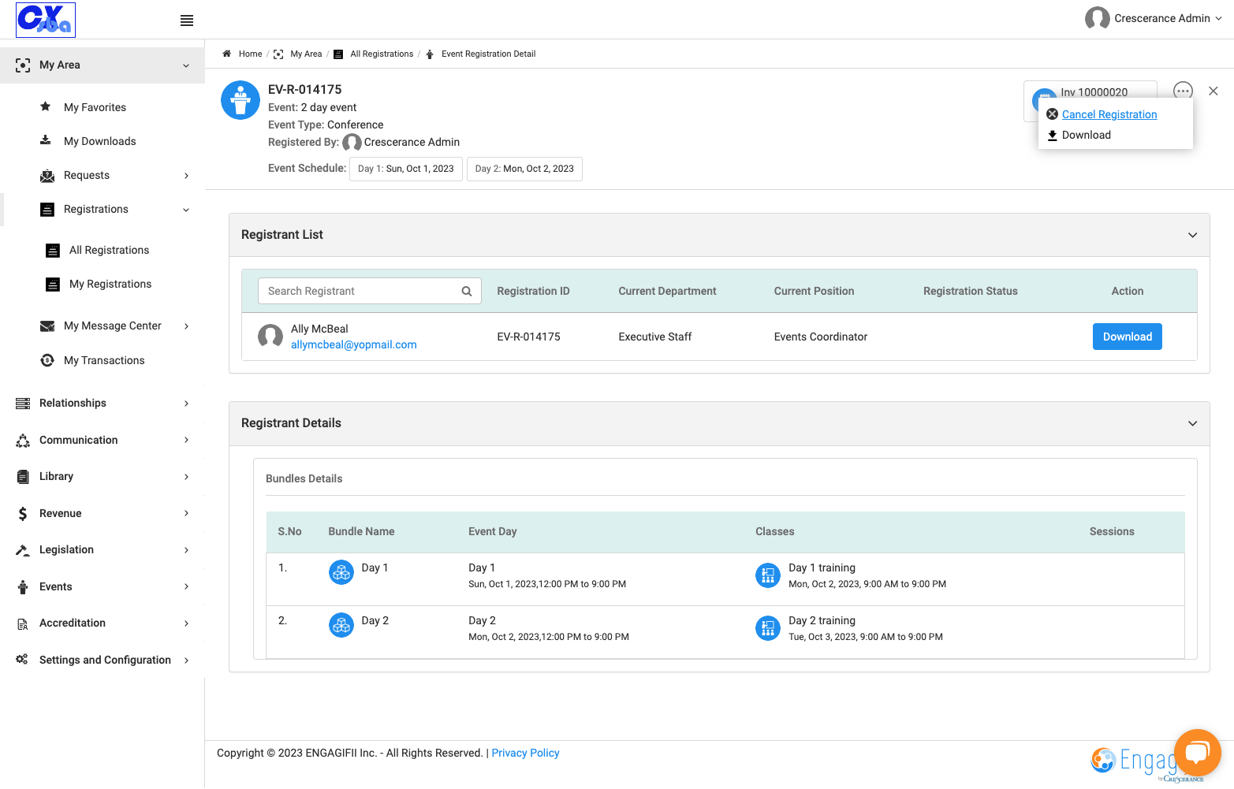Open My Transactions in sidebar
1234x789 pixels.
(104, 360)
